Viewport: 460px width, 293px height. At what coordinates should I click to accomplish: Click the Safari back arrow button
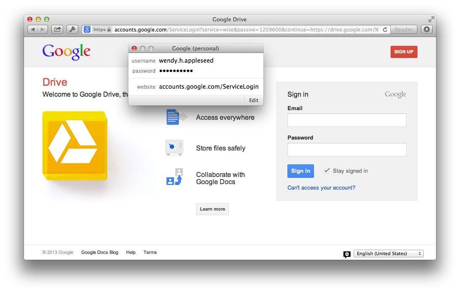click(32, 29)
